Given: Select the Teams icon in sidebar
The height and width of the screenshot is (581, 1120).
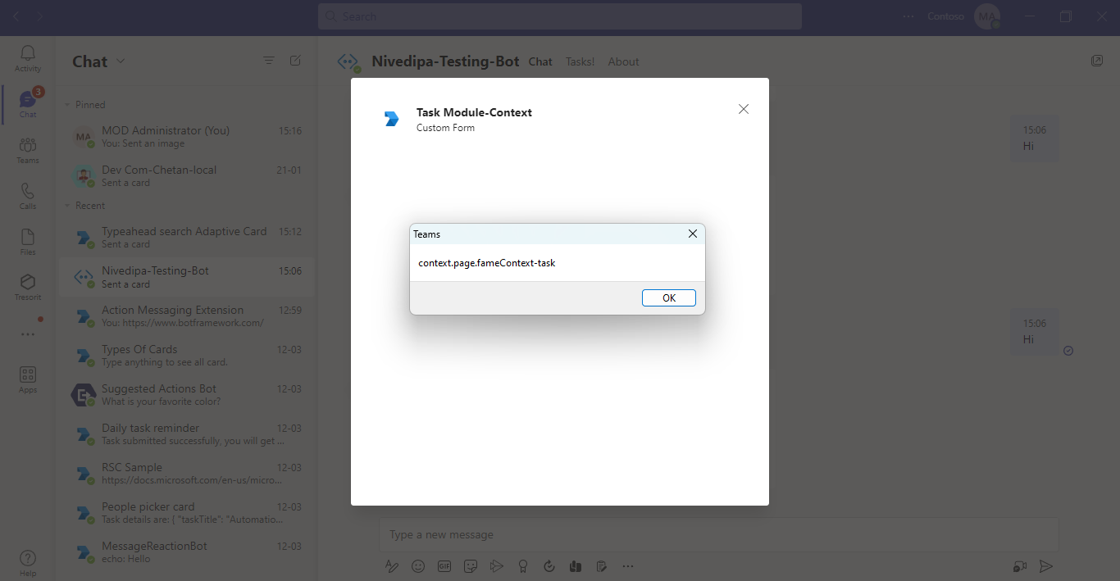Looking at the screenshot, I should 27,146.
